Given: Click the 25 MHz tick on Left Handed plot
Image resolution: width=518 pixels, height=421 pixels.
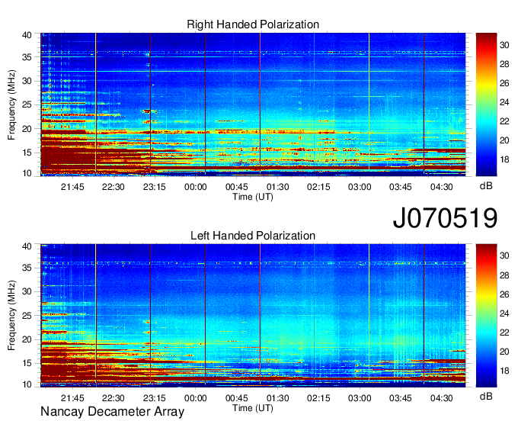Looking at the screenshot, I should click(27, 316).
